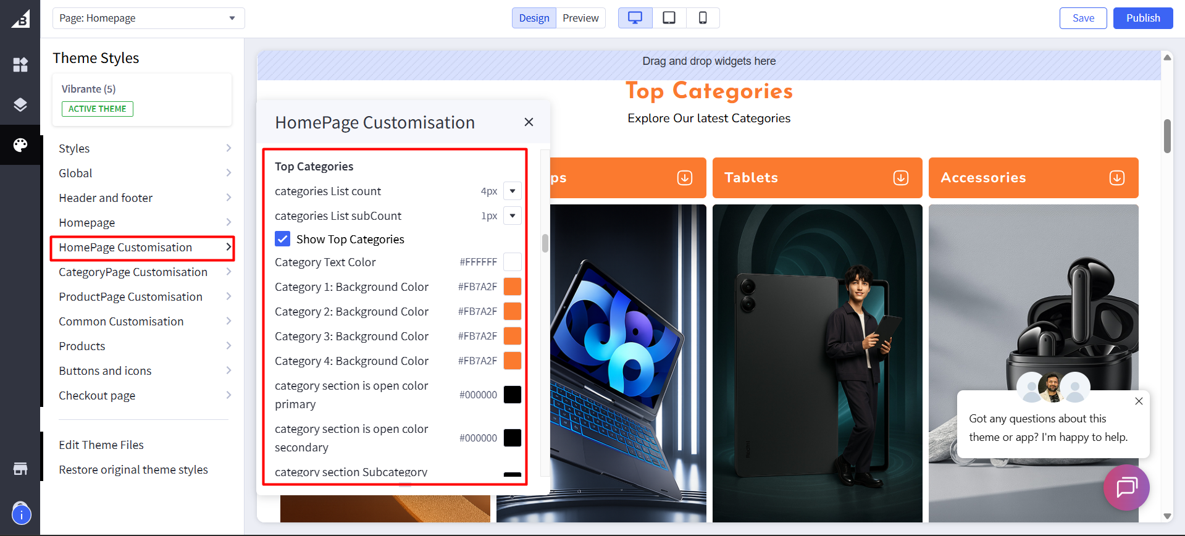The image size is (1185, 536).
Task: Expand the Homepage section
Action: [x=145, y=222]
